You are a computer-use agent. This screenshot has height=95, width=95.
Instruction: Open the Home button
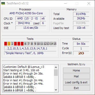click(x=76, y=70)
